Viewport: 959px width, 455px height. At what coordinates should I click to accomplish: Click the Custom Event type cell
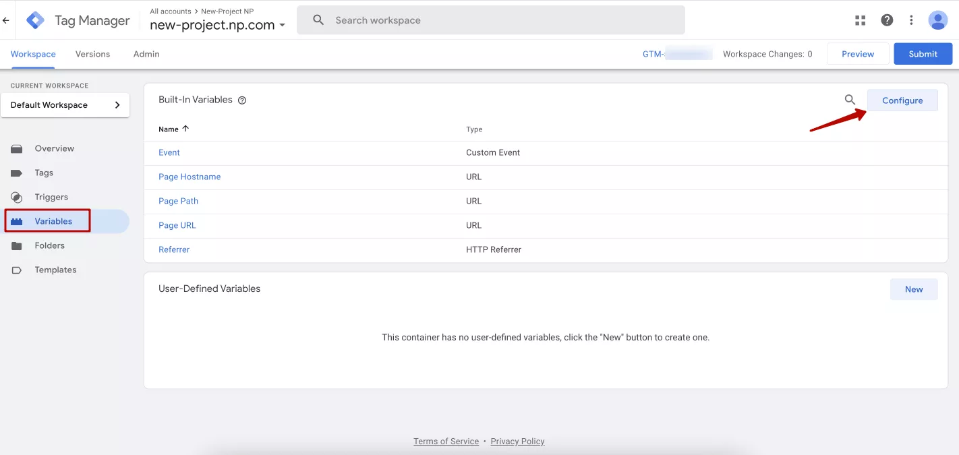(493, 152)
